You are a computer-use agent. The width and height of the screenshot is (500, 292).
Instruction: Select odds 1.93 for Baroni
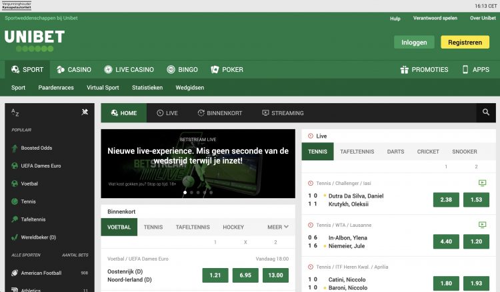pyautogui.click(x=476, y=283)
